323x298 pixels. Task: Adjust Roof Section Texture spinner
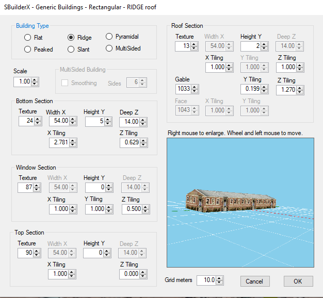tap(194, 46)
